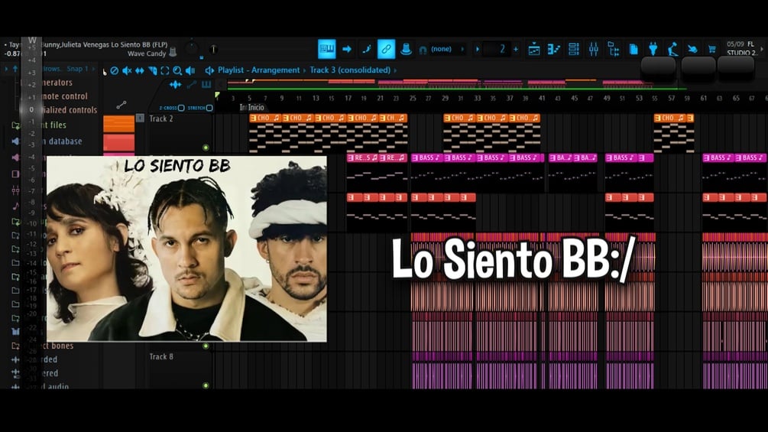Open 'ialized controls' browser item
The height and width of the screenshot is (432, 768).
pos(70,109)
